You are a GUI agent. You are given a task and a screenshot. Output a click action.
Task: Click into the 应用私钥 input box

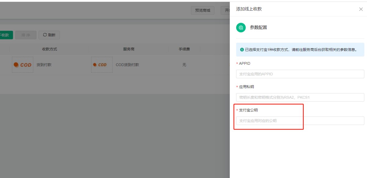tap(300, 97)
